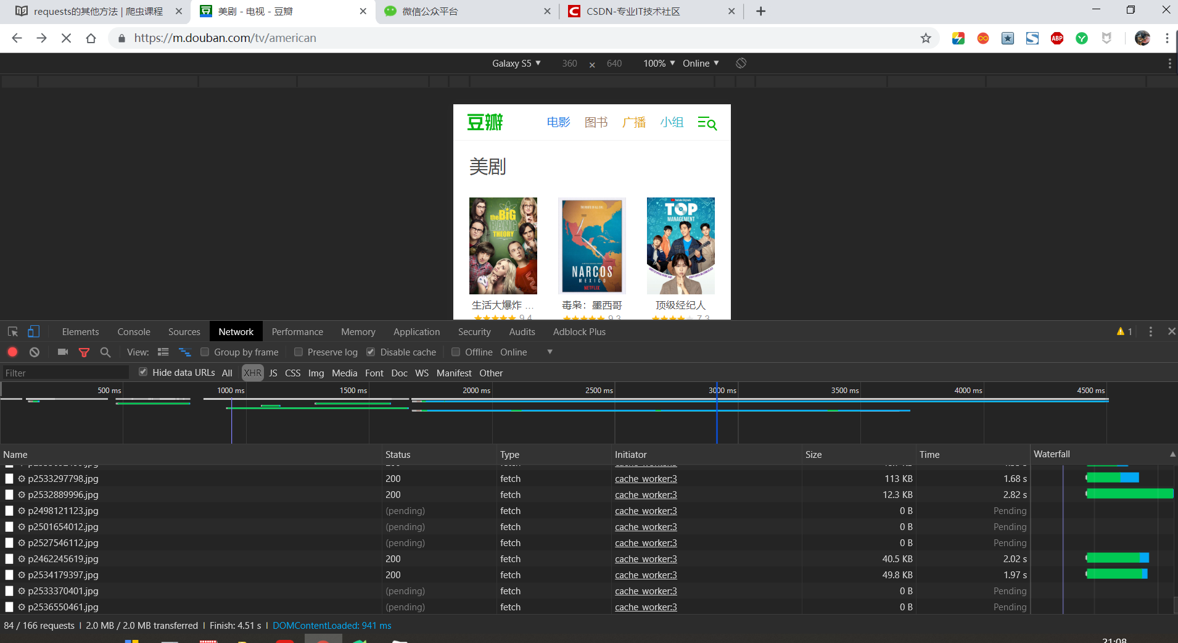This screenshot has height=643, width=1178.
Task: Toggle the overview waterfall view icon
Action: [184, 352]
